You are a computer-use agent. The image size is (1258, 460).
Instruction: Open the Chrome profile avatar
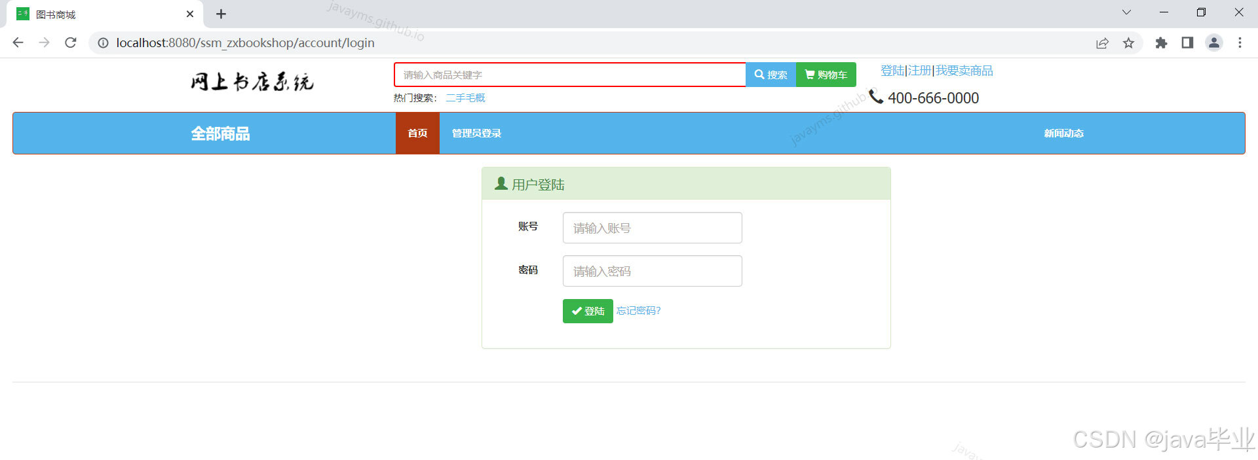click(x=1214, y=43)
